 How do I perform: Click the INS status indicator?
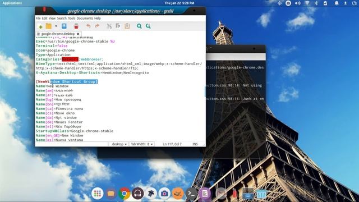(x=195, y=144)
